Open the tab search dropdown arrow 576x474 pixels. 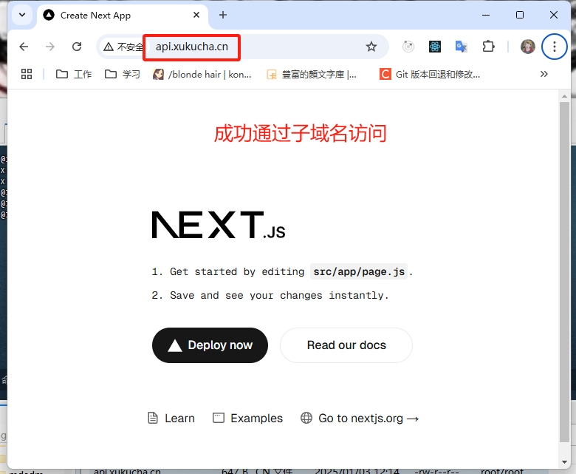(x=22, y=15)
